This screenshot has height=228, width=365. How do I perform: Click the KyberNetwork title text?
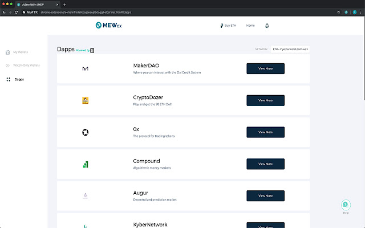coord(150,225)
